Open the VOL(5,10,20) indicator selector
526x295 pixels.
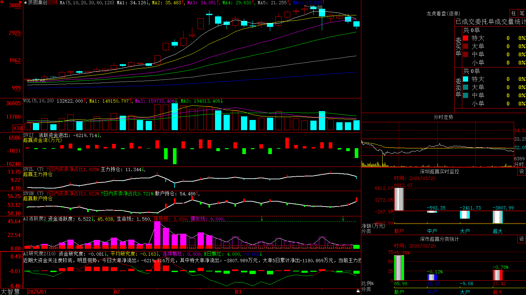(38, 101)
